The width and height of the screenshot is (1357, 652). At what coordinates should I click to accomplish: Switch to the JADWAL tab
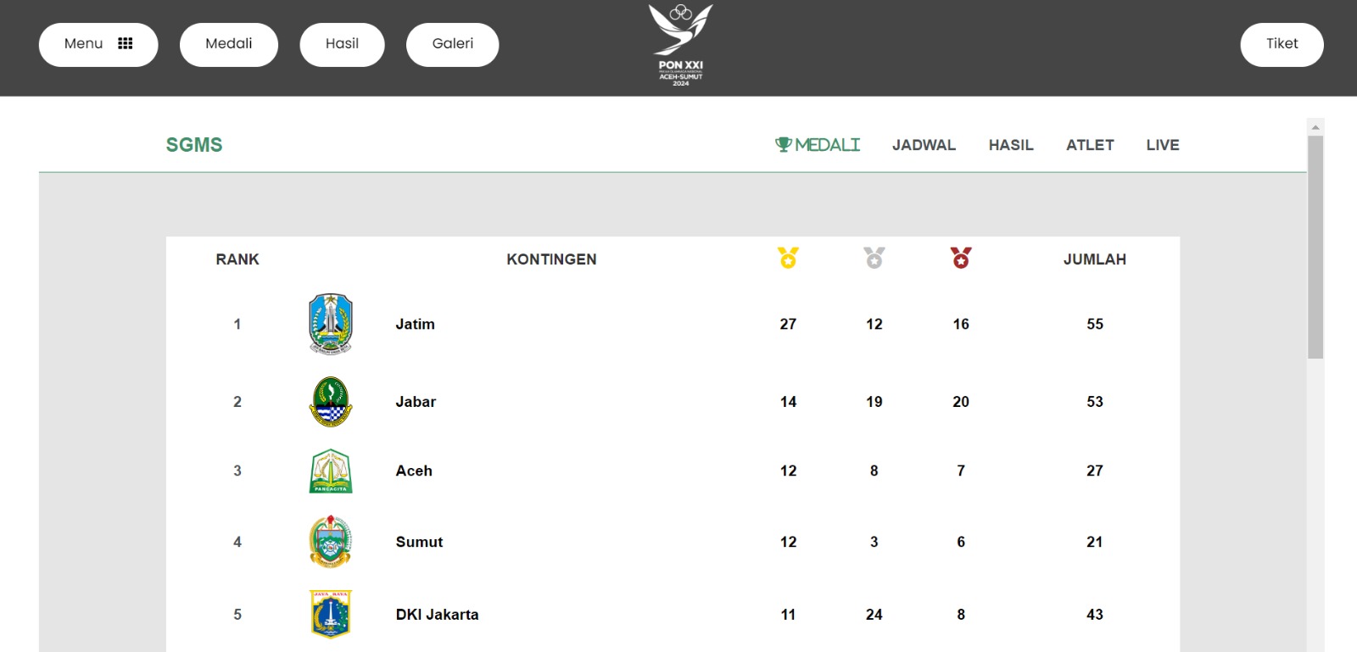click(x=924, y=145)
